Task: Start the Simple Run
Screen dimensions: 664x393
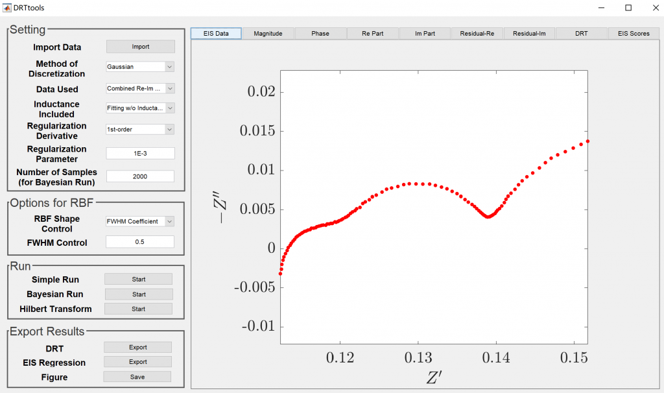Action: (x=139, y=280)
